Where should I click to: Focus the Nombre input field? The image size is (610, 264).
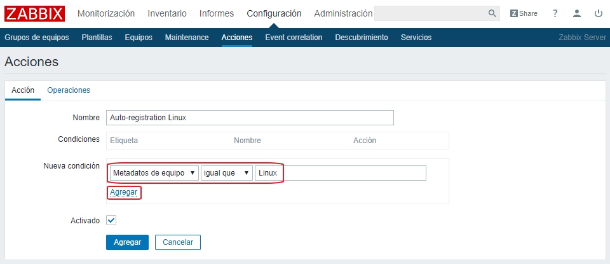point(250,118)
